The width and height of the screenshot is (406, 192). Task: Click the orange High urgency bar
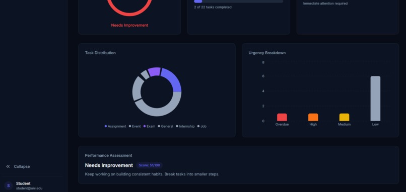pos(313,117)
